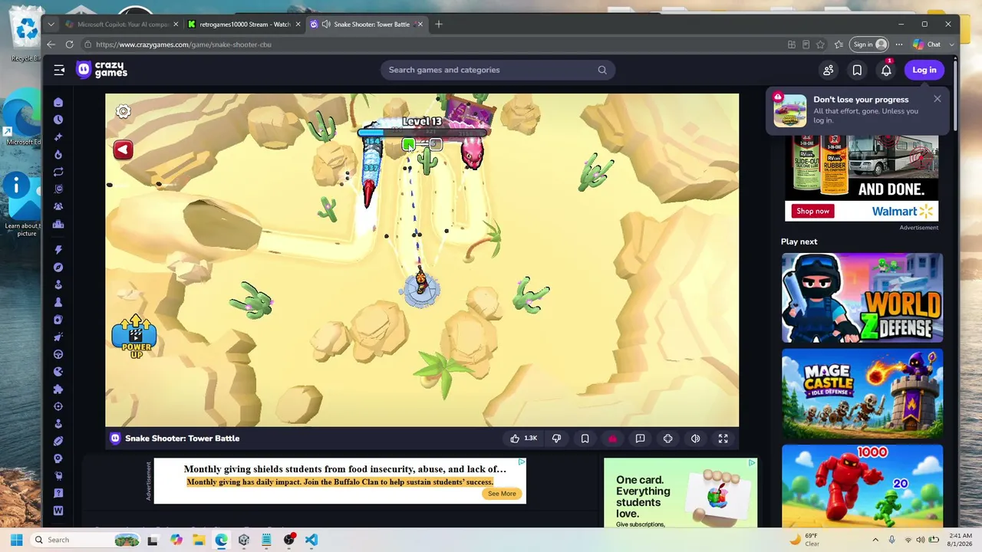Toggle game sound with the speaker icon

pyautogui.click(x=695, y=439)
